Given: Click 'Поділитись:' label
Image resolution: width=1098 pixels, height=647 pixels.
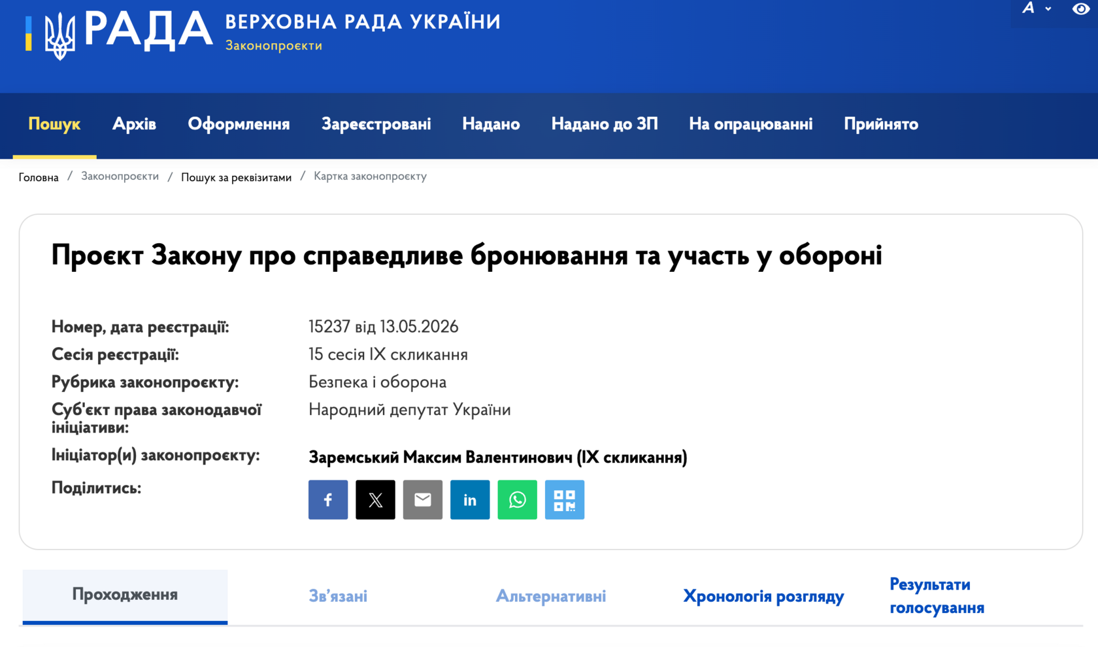Looking at the screenshot, I should tap(96, 488).
